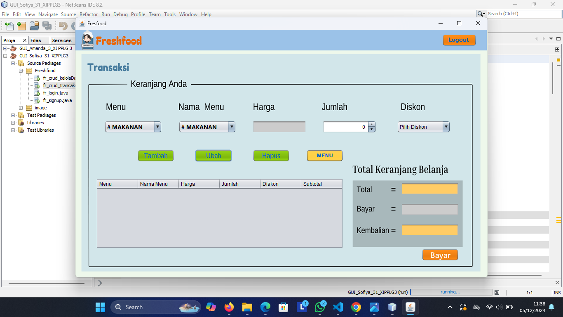Open the Refactor menu
Screen dimensions: 563x317
point(89,14)
